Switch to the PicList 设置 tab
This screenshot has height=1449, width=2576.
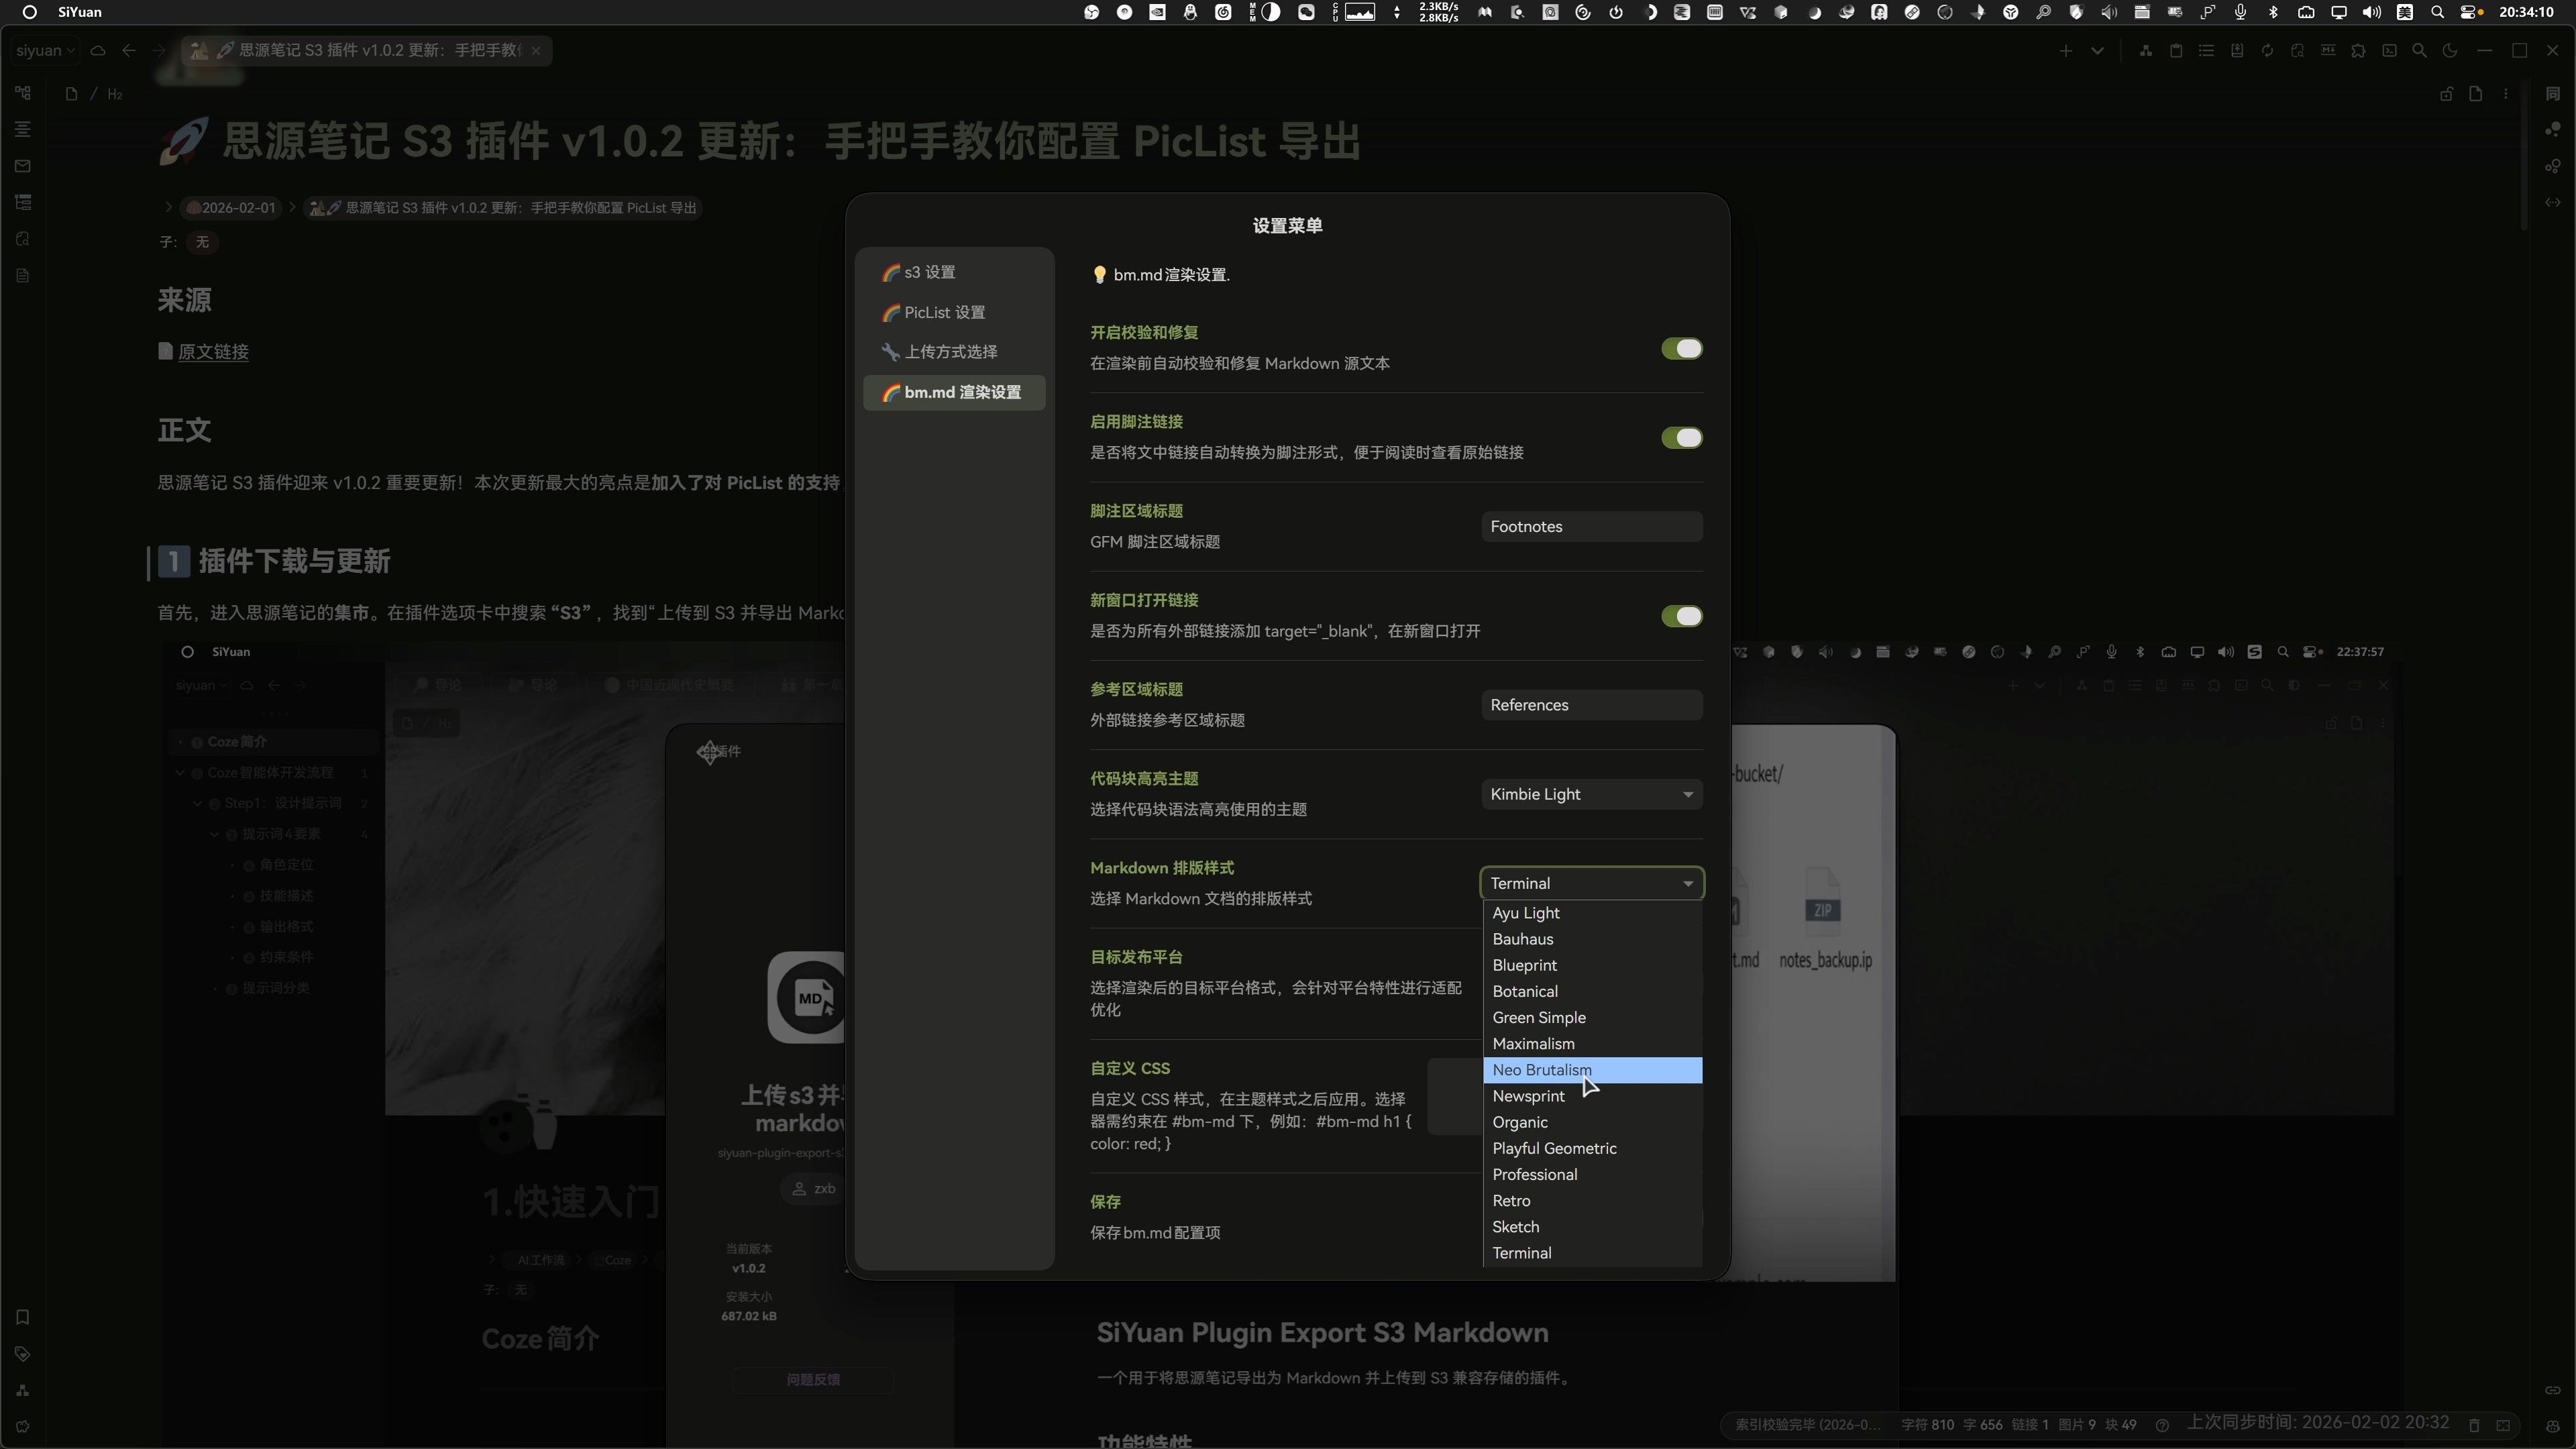[x=944, y=312]
